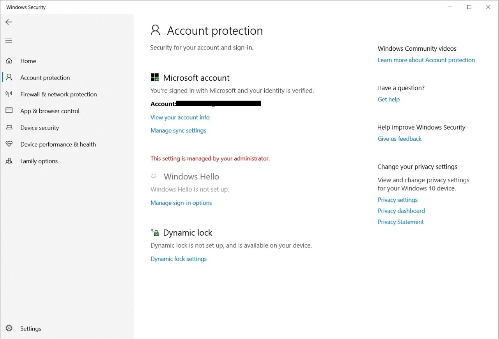
Task: Open Device performance & health heart icon
Action: (9, 144)
